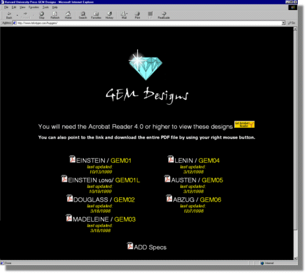
Task: Click the 10/13/1999 date under GEM01
Action: [100, 172]
